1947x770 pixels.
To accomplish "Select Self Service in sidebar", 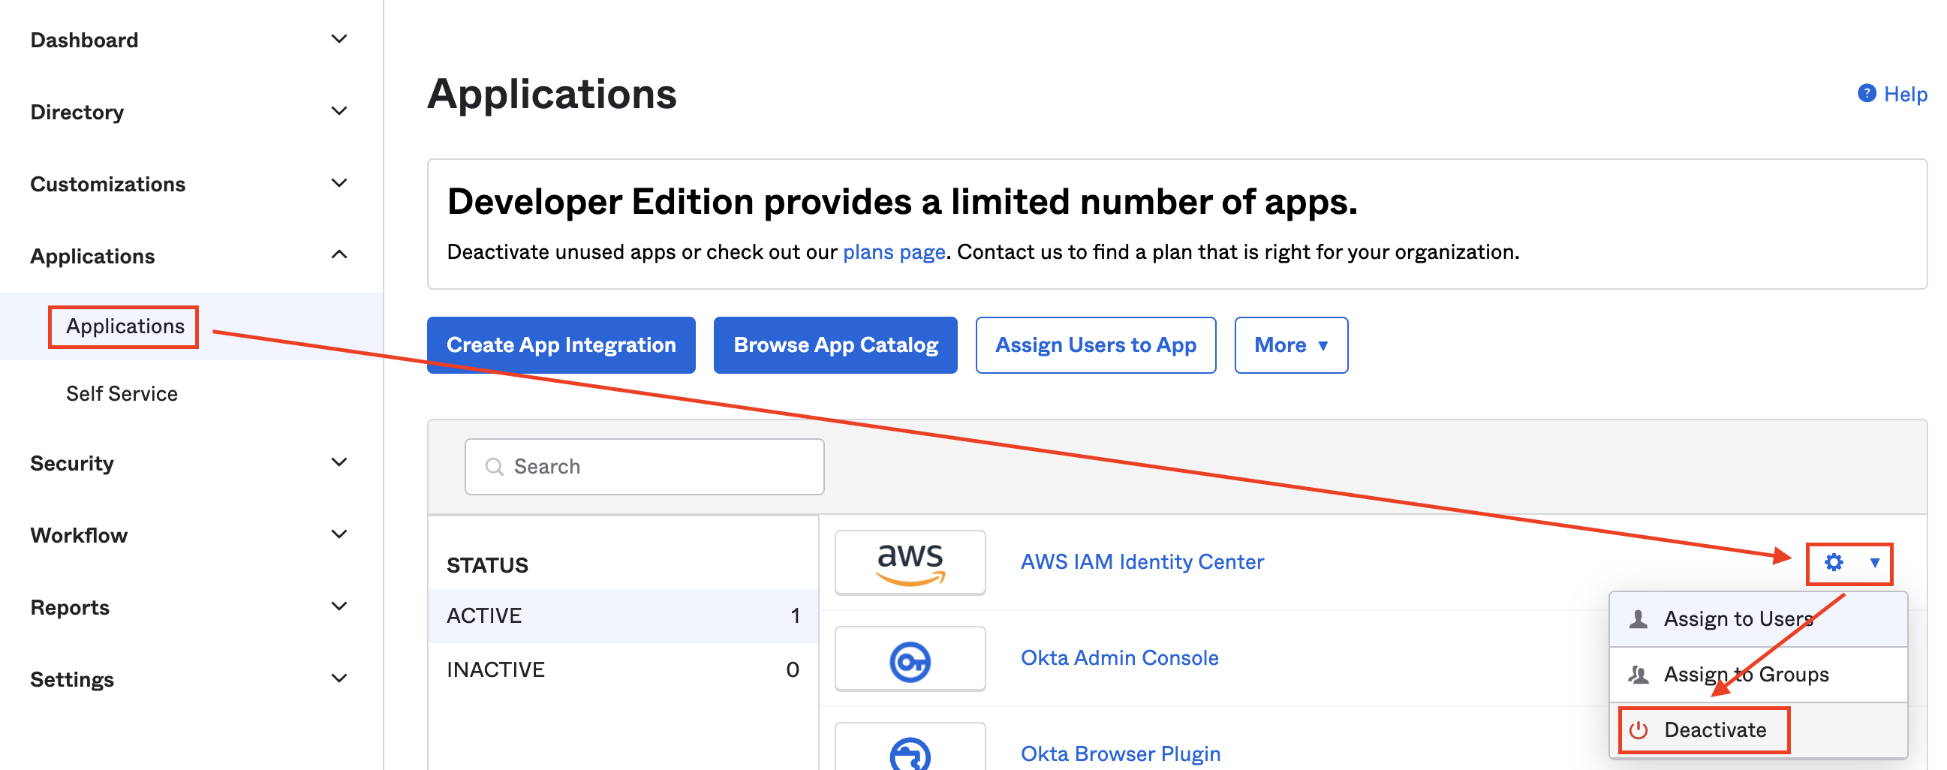I will point(122,393).
